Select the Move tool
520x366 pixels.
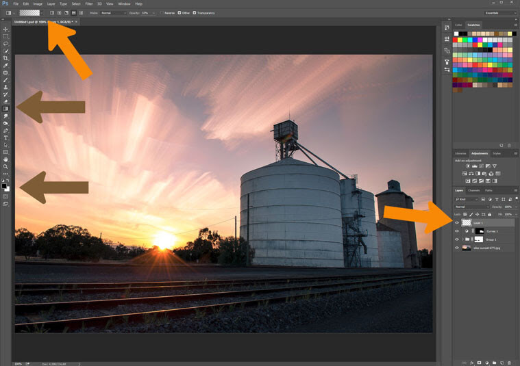[5, 29]
